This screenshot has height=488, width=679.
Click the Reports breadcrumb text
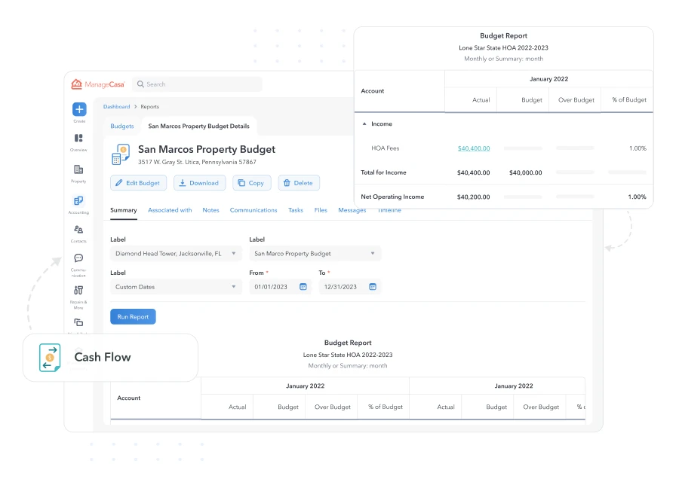(150, 107)
